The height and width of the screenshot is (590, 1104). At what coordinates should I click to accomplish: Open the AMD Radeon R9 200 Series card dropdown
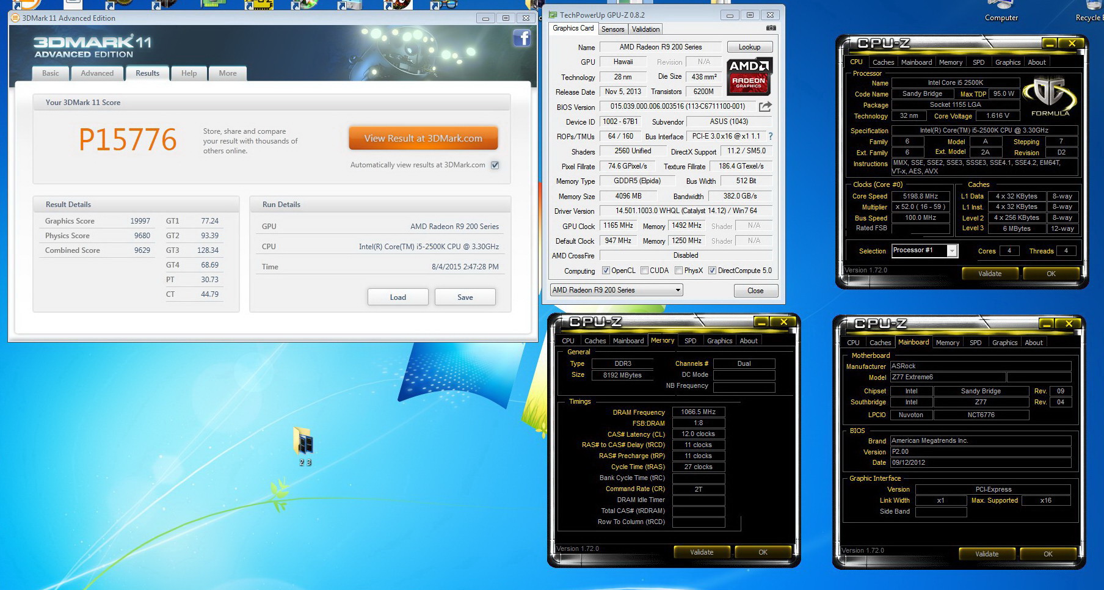point(616,290)
